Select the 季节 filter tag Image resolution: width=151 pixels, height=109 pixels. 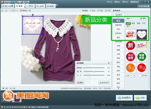coord(128,26)
